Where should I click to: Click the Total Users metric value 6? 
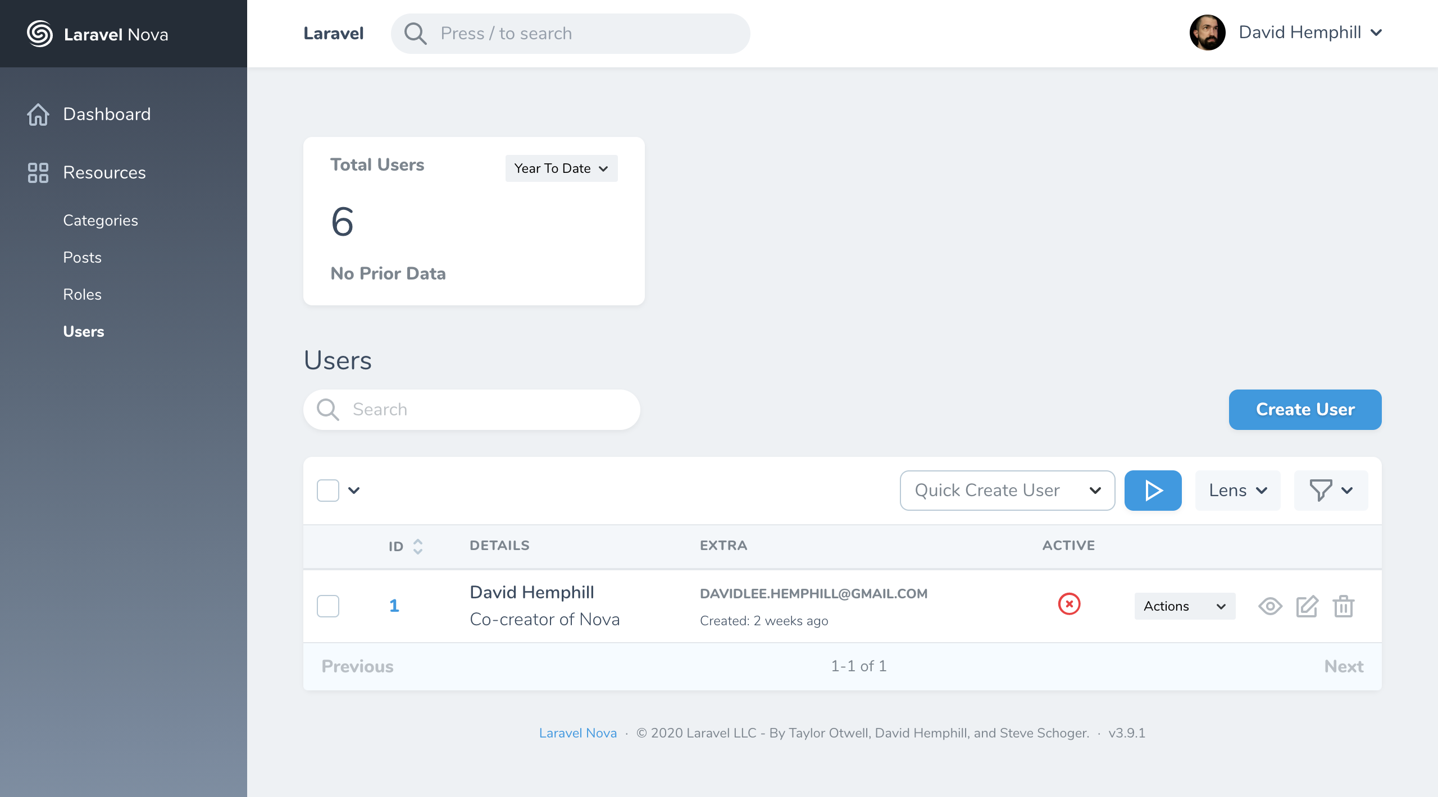pos(343,222)
